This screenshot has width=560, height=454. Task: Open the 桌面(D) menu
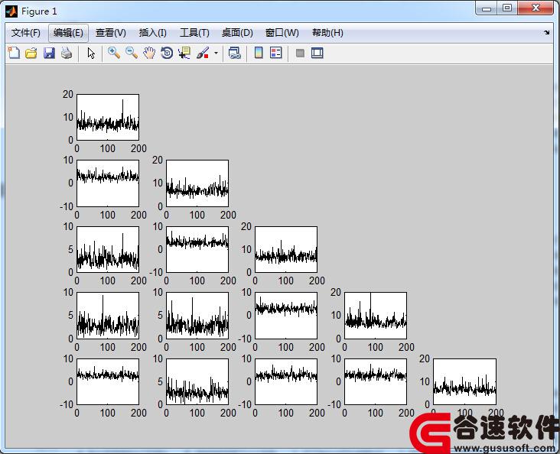coord(237,33)
